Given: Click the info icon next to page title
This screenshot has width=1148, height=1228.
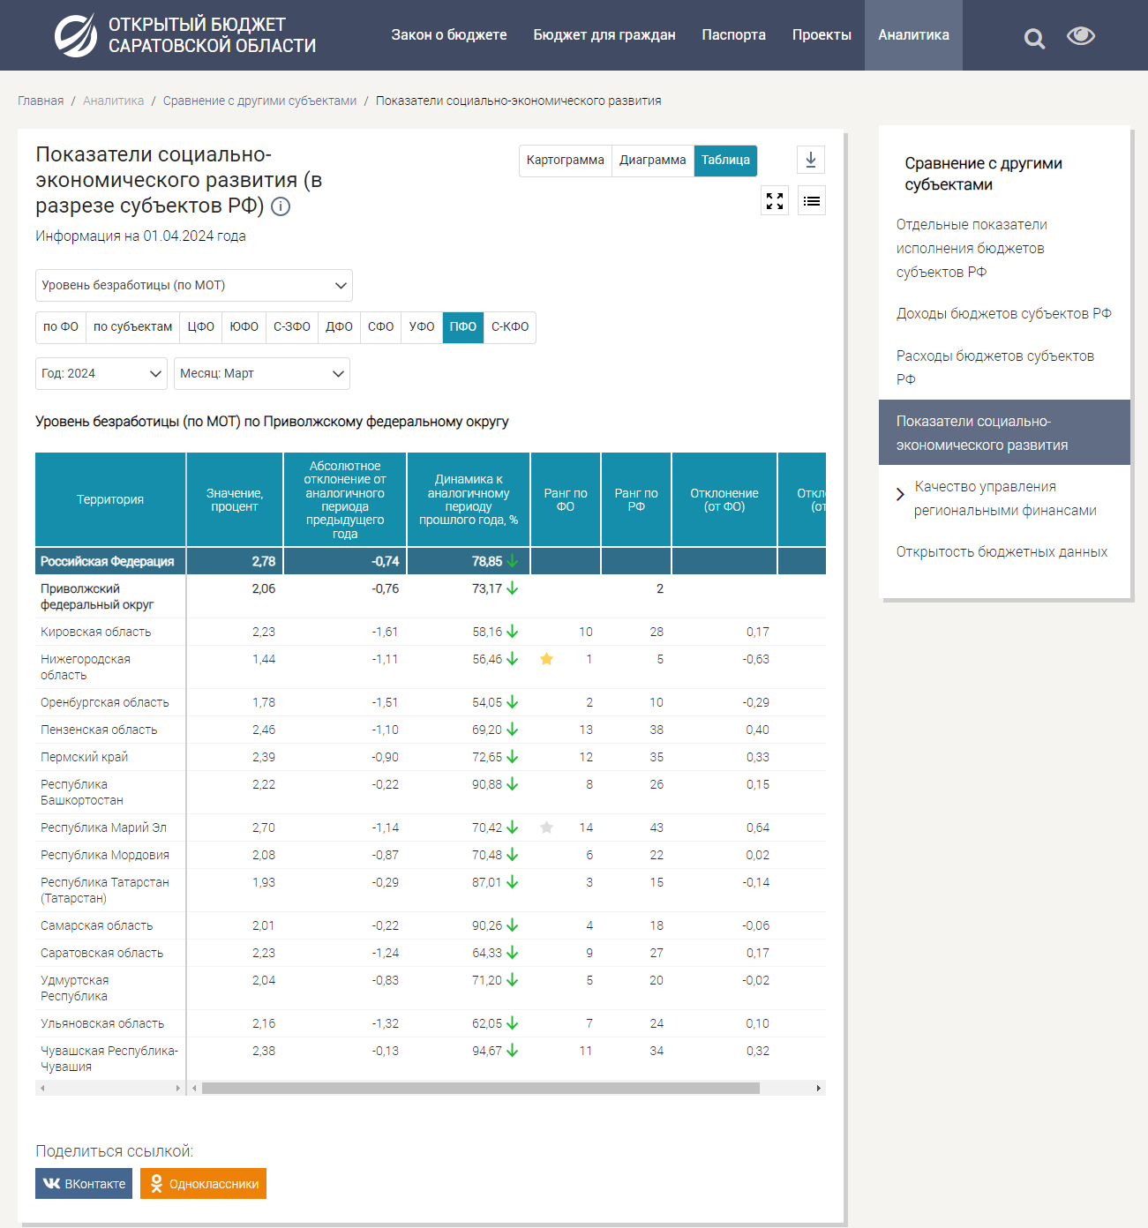Looking at the screenshot, I should coord(281,206).
